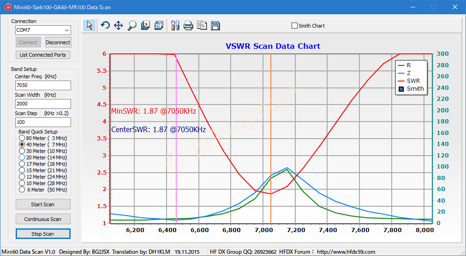Click List Connected Ports button

[x=43, y=55]
